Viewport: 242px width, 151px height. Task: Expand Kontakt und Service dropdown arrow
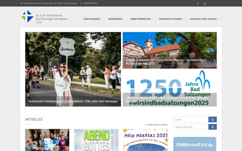219,19
